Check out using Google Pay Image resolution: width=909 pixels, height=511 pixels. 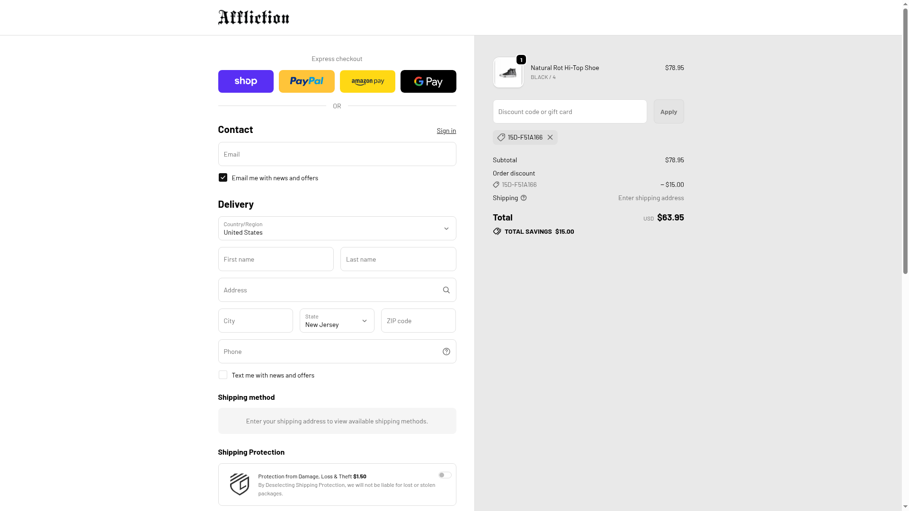(428, 81)
